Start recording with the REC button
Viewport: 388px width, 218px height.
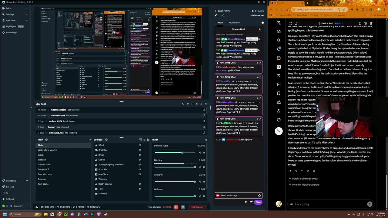point(176,207)
